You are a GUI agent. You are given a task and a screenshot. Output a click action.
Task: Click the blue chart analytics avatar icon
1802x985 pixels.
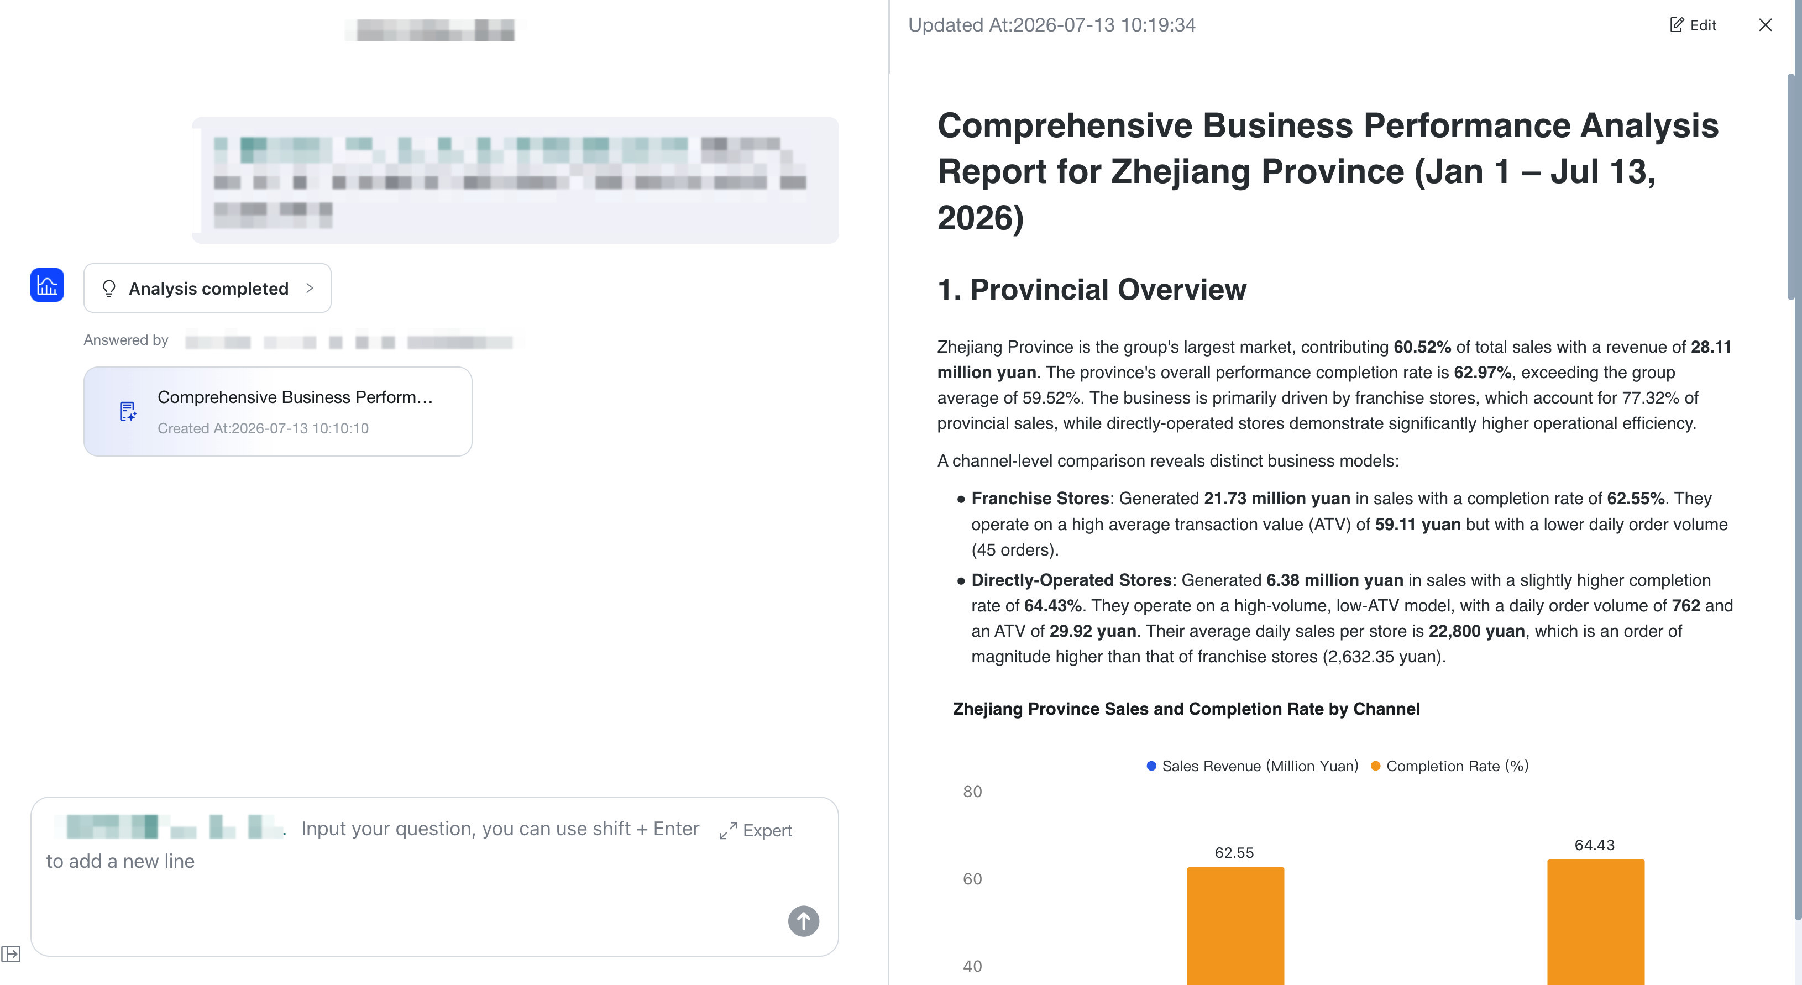[47, 285]
